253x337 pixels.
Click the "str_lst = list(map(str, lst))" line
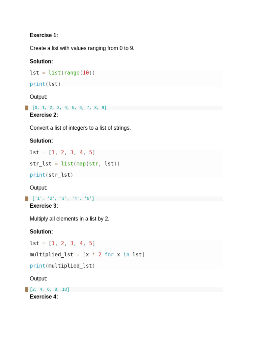click(75, 164)
